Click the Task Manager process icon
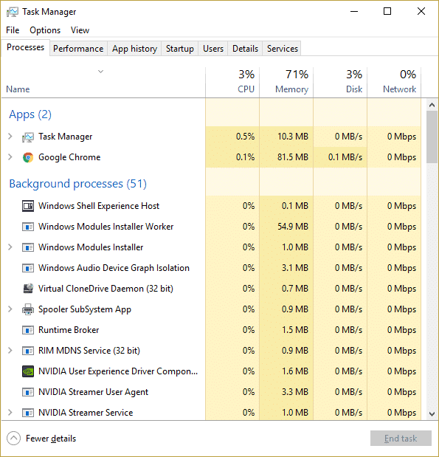Screen dimensions: 439x457 [28, 137]
